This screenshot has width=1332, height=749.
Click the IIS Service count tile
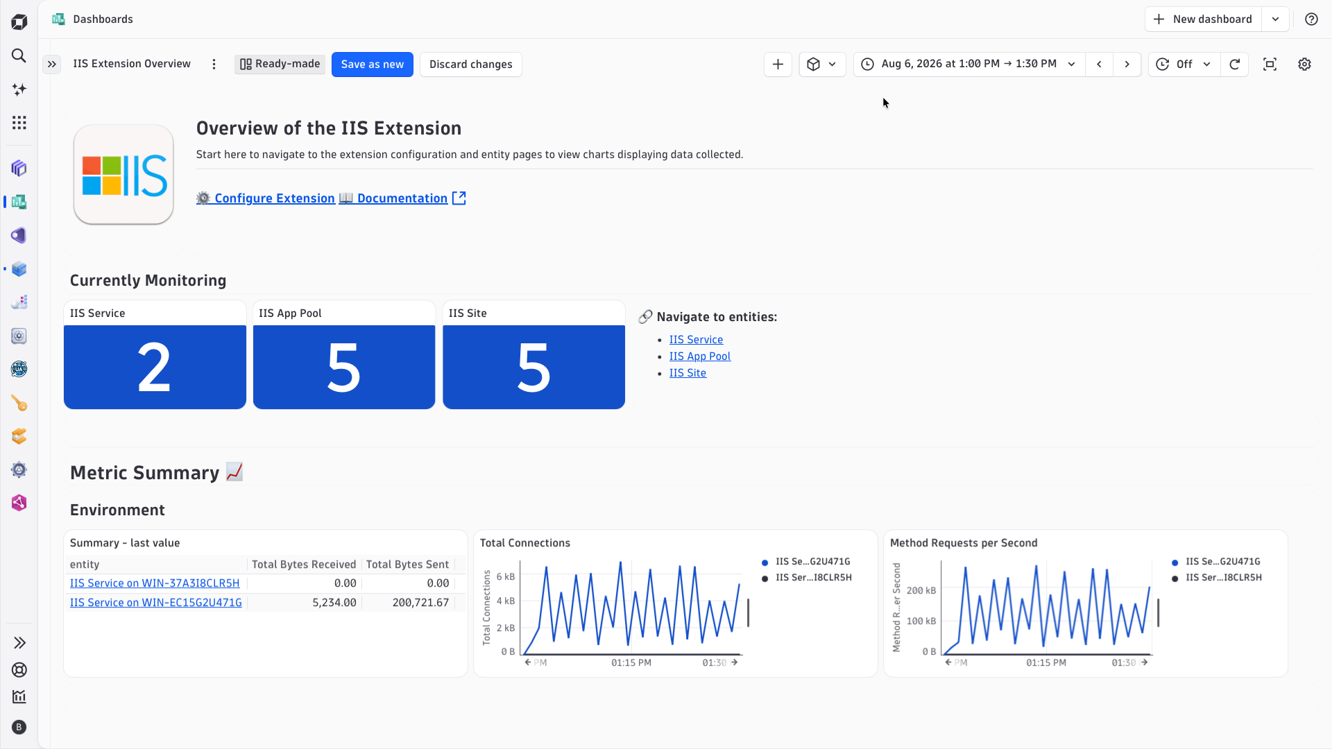(155, 367)
